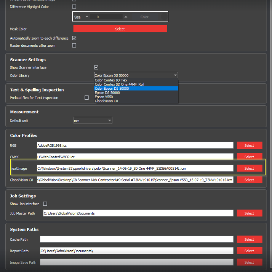
Task: Enable the Show Job interface checkbox
Action: coord(45,204)
